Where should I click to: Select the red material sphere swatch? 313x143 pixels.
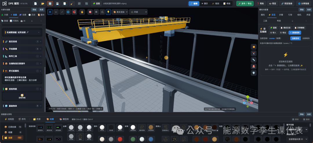[120, 139]
